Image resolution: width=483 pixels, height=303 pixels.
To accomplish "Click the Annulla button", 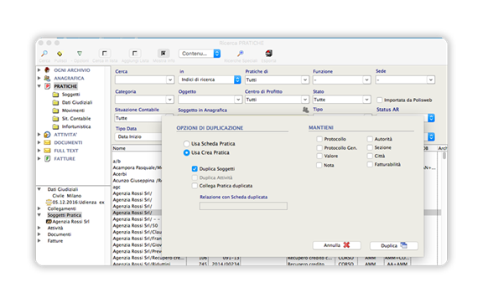I will (337, 245).
